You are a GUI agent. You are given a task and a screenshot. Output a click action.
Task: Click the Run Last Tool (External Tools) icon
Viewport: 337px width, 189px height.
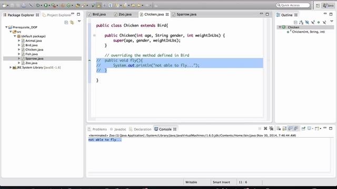tap(53, 5)
